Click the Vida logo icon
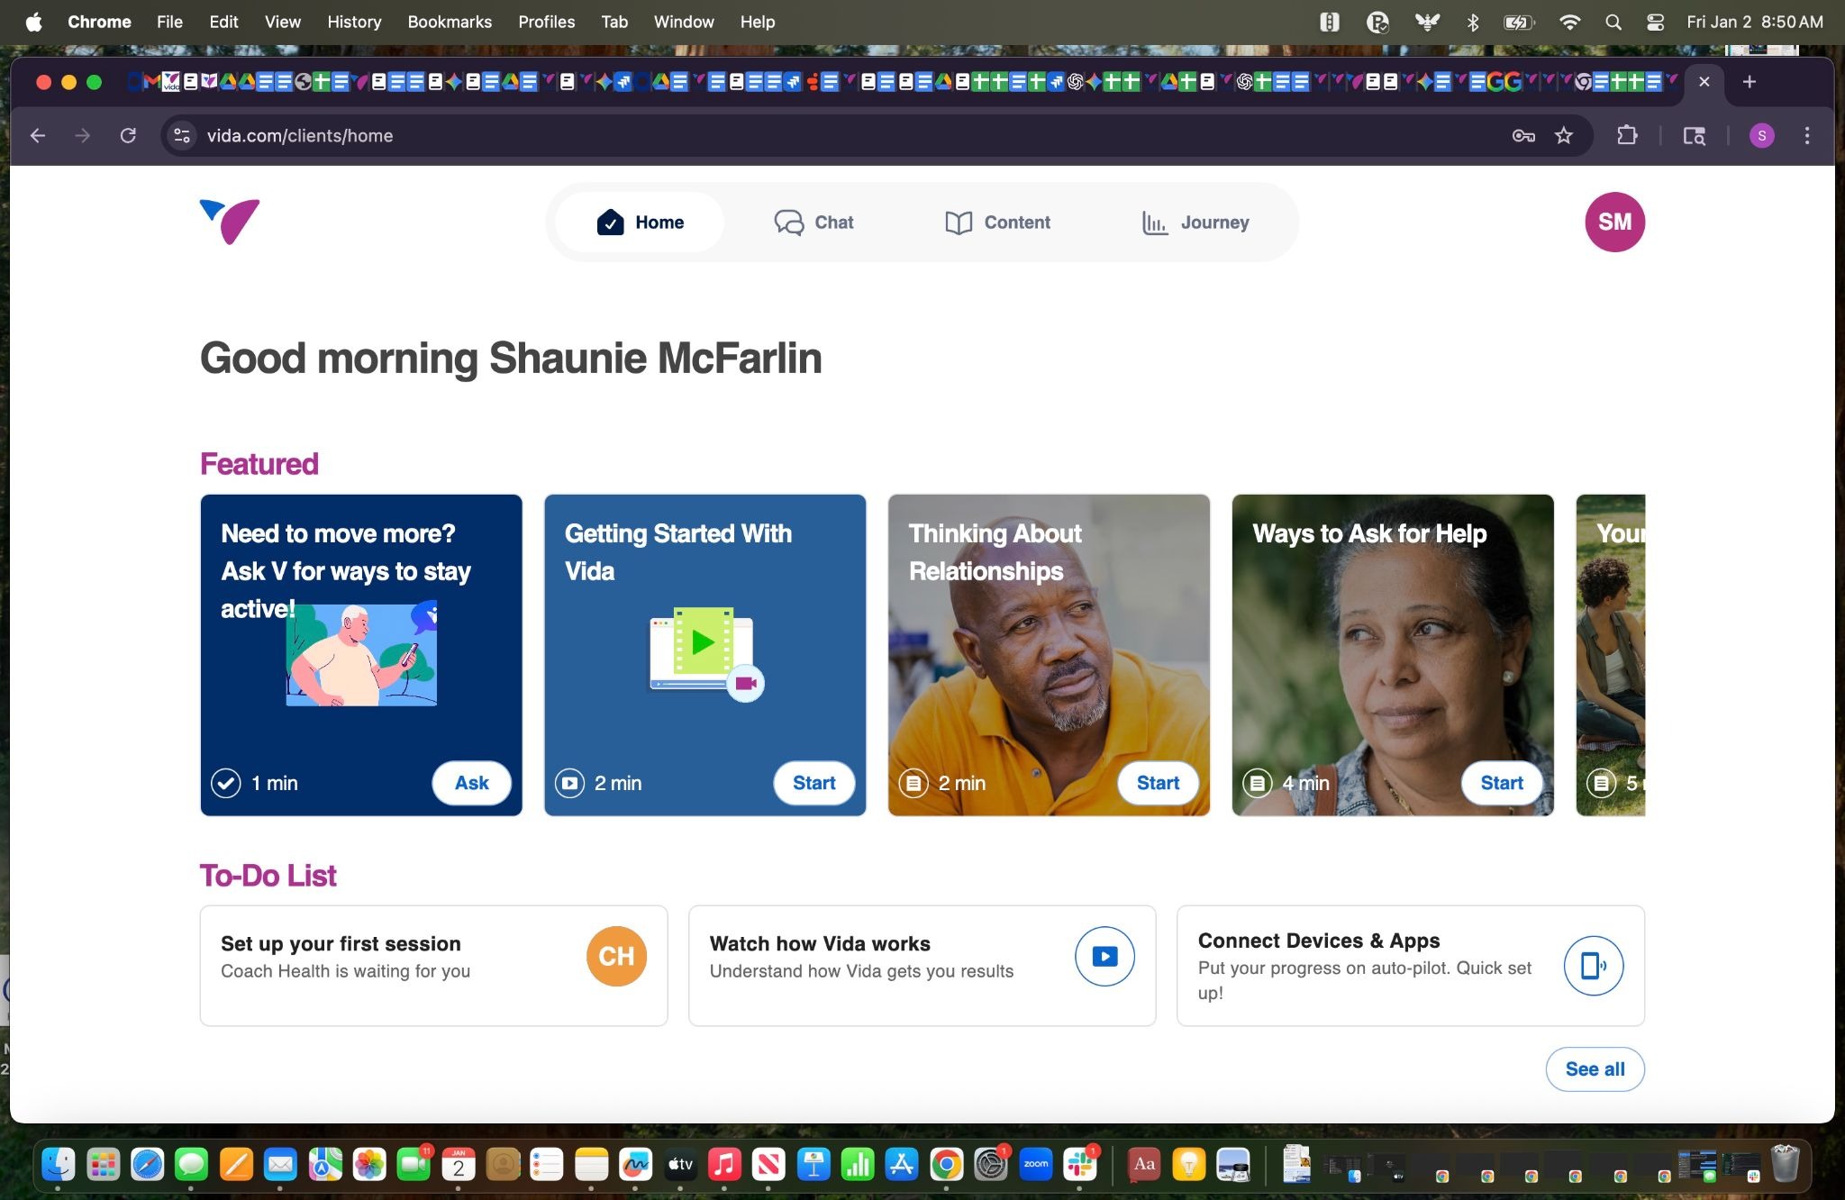Viewport: 1845px width, 1200px height. click(230, 222)
